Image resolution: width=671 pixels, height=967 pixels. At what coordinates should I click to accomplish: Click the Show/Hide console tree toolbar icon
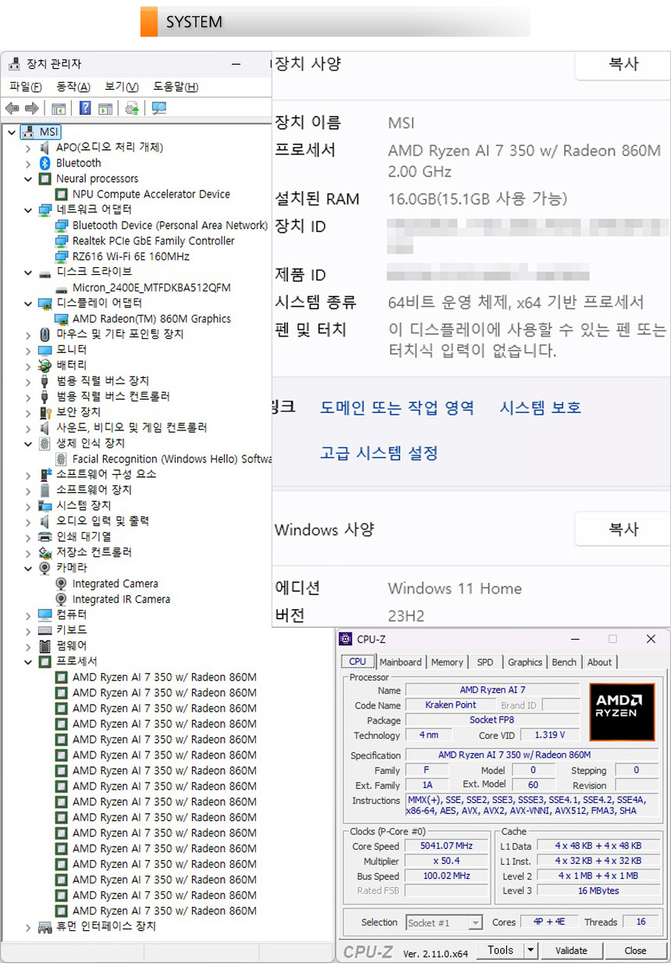pyautogui.click(x=59, y=109)
